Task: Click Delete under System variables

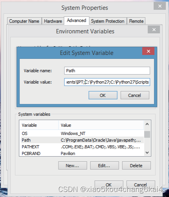Action: pyautogui.click(x=136, y=166)
